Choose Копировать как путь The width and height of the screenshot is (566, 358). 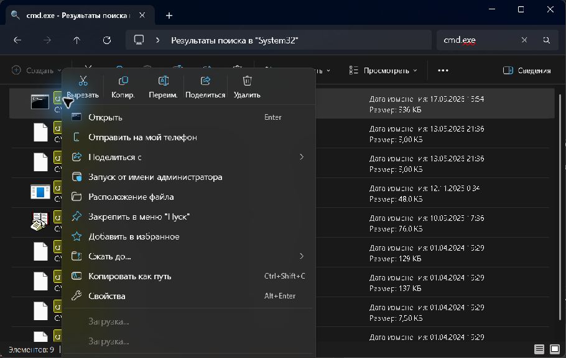(188, 276)
